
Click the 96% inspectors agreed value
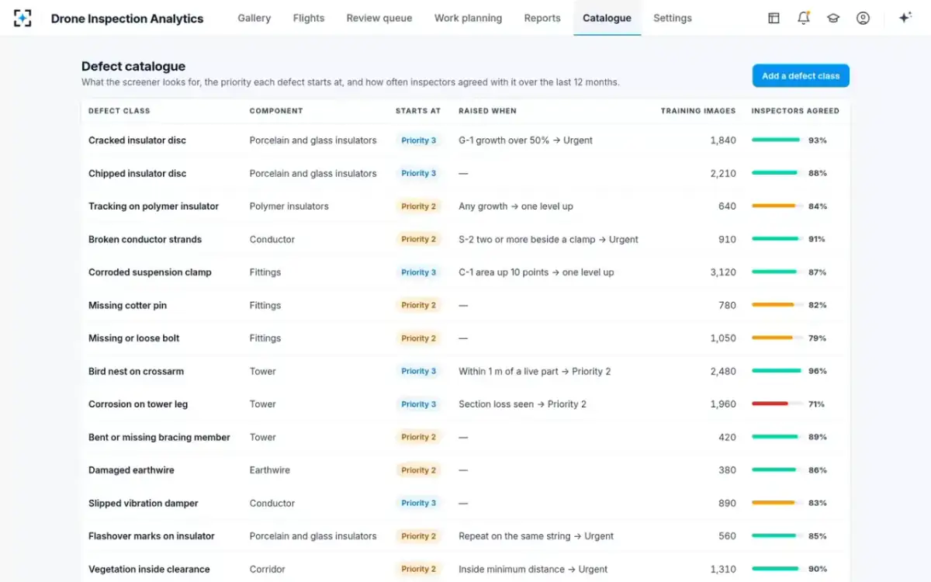pos(818,371)
